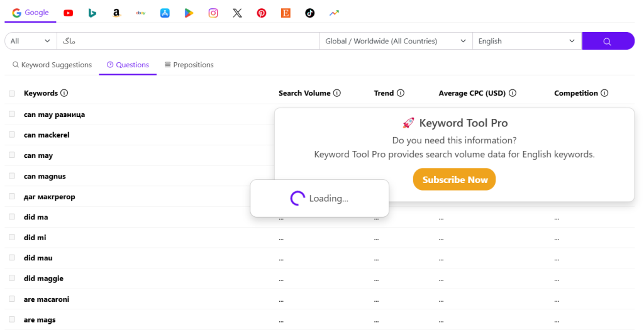The image size is (644, 332).
Task: Open the YouTube keyword source
Action: 68,13
